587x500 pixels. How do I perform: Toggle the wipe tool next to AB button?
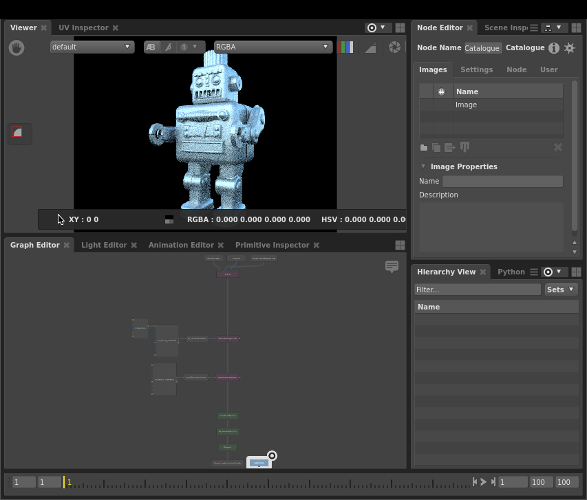(x=168, y=47)
